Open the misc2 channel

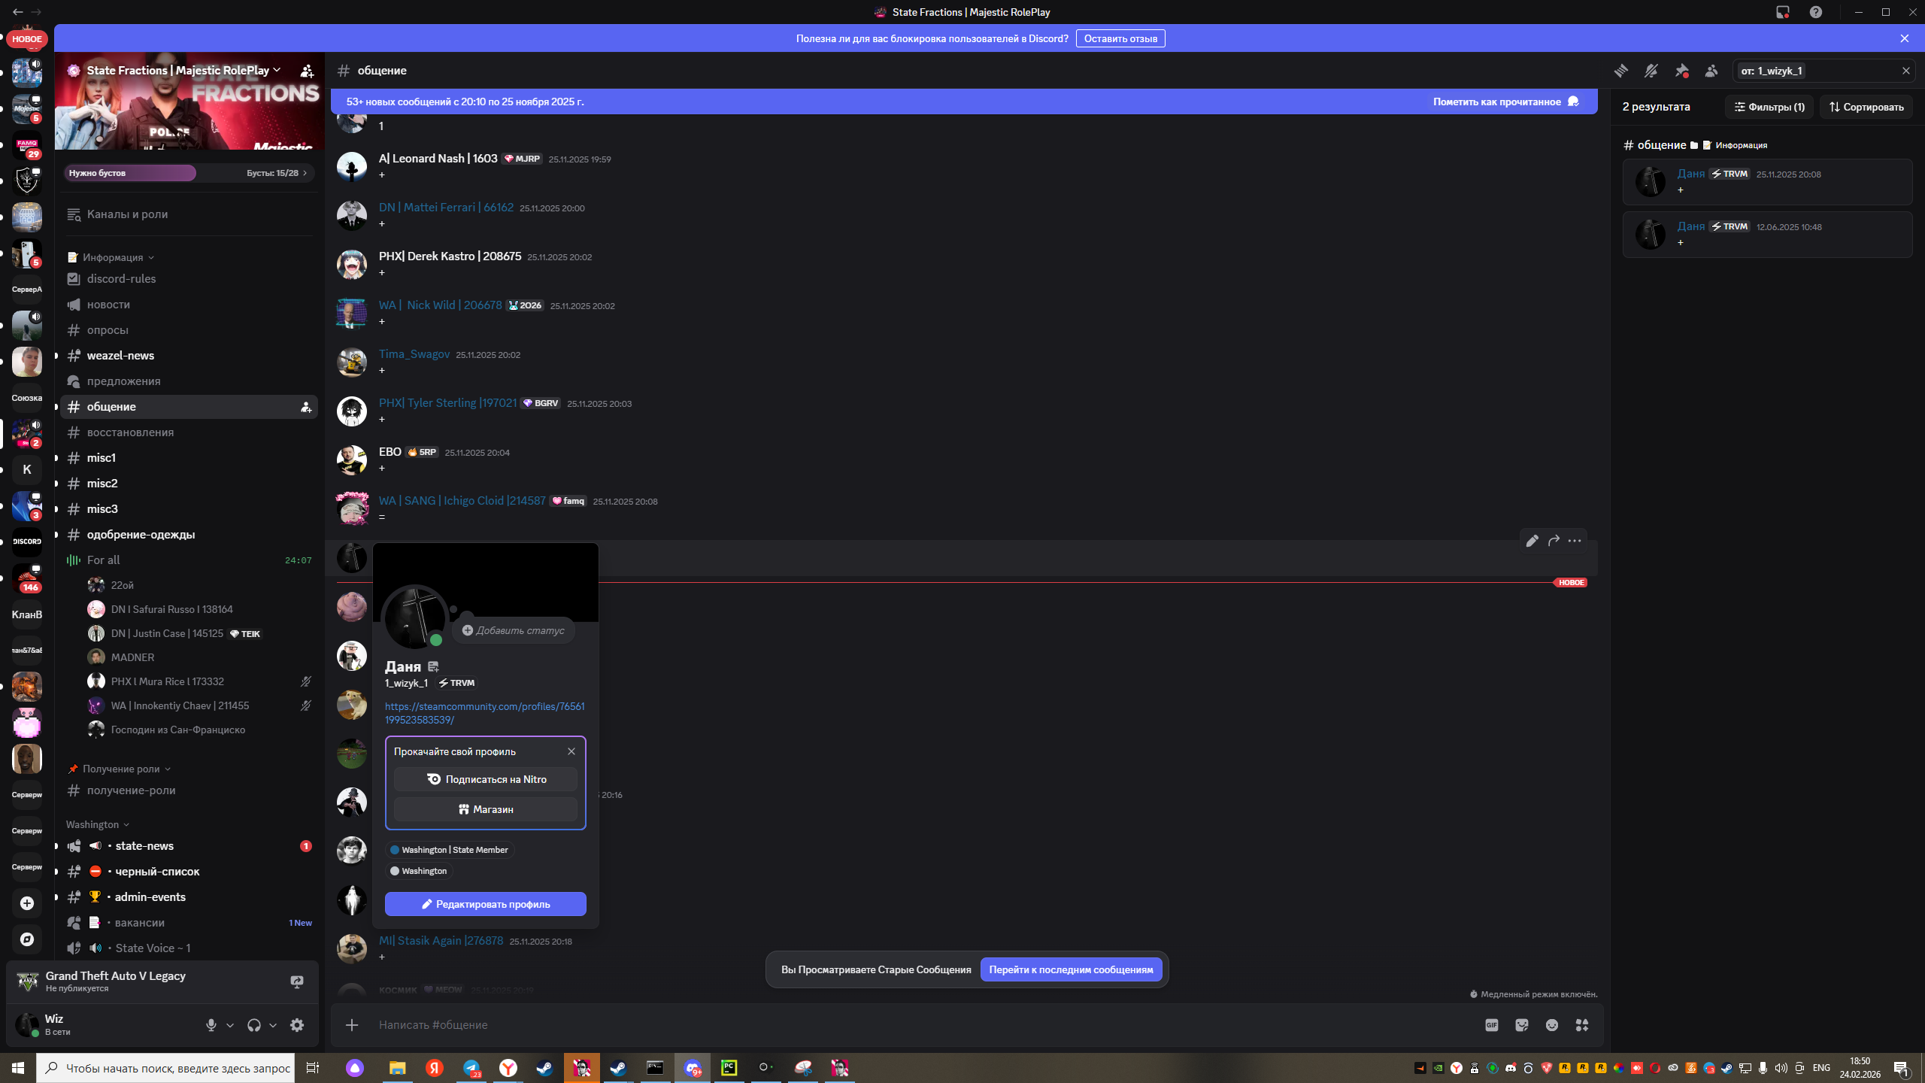pos(102,484)
